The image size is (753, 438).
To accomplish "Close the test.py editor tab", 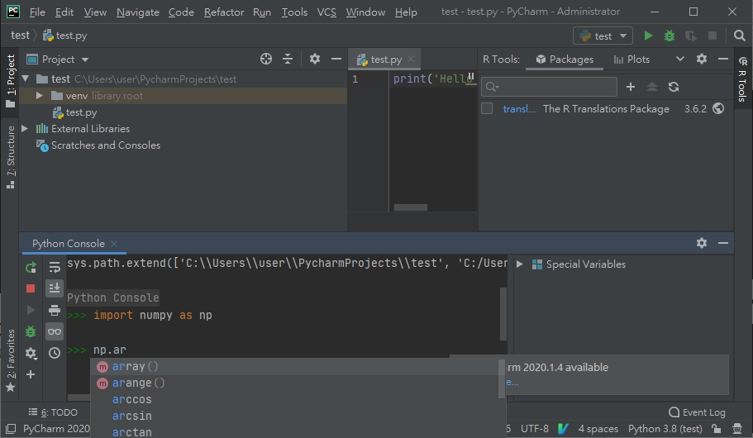I will (411, 59).
